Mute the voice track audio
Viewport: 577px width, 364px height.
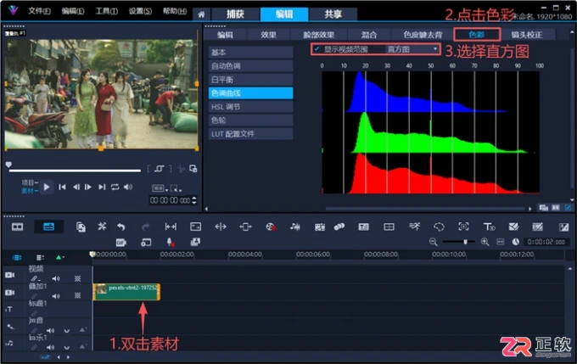point(50,331)
